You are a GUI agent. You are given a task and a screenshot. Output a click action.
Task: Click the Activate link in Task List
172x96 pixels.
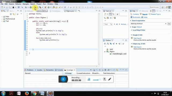[x=124, y=24]
